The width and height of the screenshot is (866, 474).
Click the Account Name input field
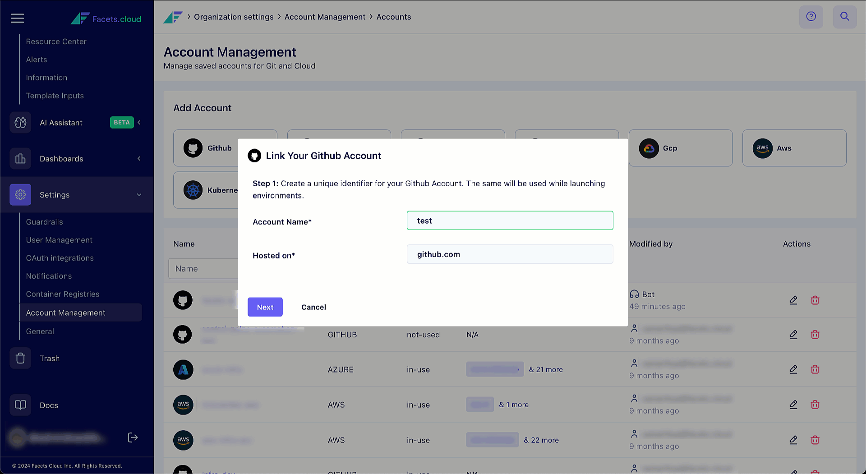click(510, 221)
